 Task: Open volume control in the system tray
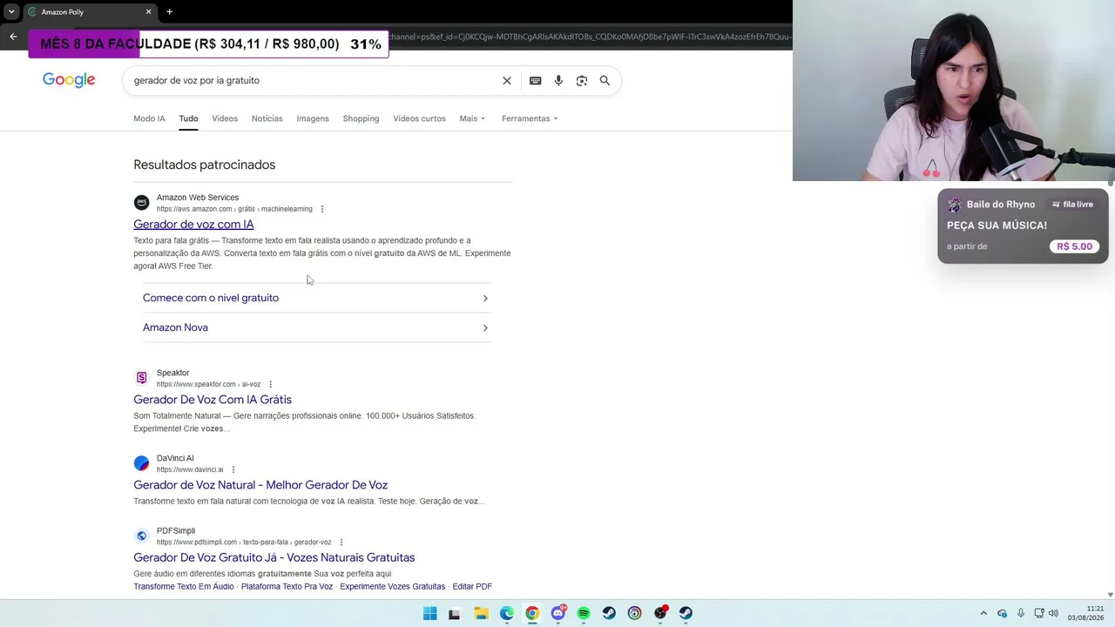click(x=1053, y=613)
